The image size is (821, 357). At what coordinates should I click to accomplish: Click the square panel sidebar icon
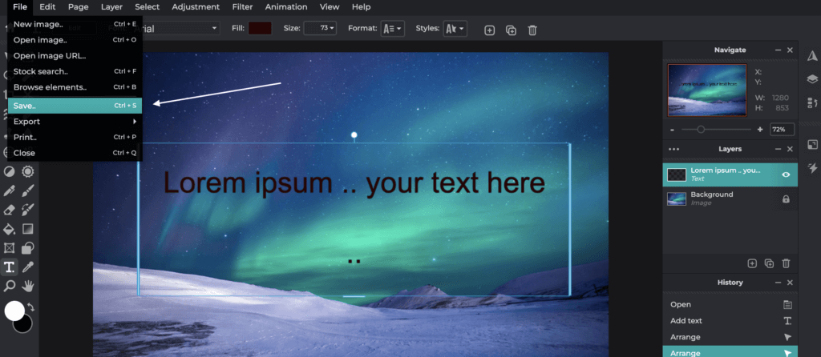(812, 145)
